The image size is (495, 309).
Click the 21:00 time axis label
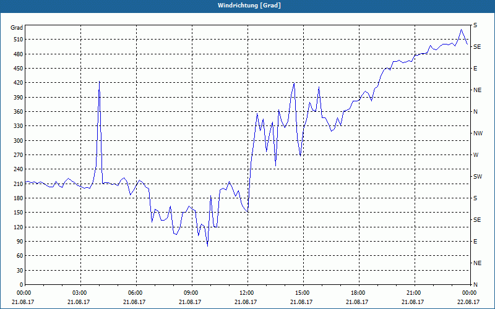click(x=415, y=292)
